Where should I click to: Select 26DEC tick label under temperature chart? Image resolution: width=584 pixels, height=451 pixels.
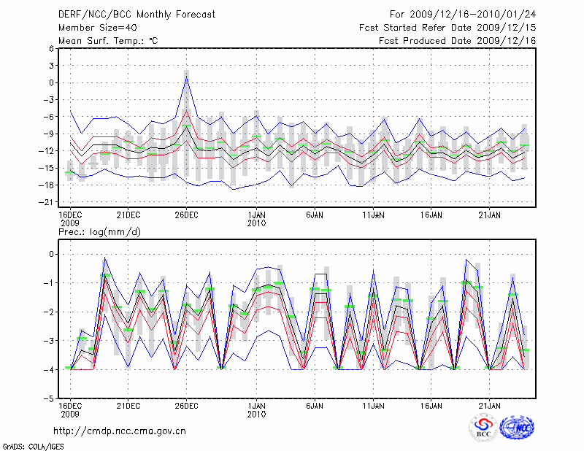tap(186, 215)
